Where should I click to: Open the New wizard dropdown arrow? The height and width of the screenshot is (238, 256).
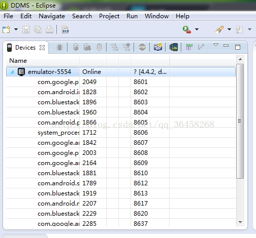click(16, 29)
